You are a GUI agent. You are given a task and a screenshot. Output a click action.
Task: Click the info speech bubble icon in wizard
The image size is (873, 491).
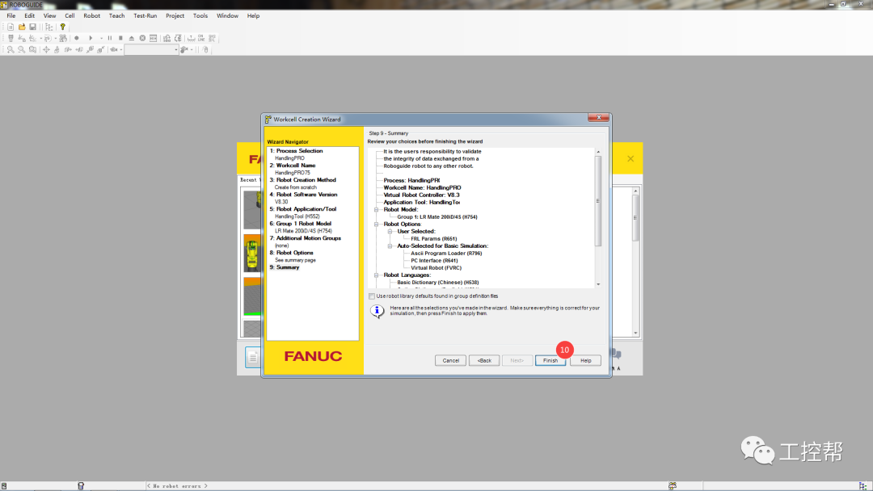(377, 311)
